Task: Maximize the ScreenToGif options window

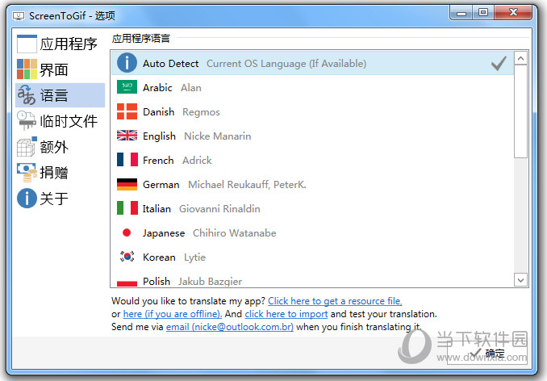Action: pyautogui.click(x=483, y=13)
